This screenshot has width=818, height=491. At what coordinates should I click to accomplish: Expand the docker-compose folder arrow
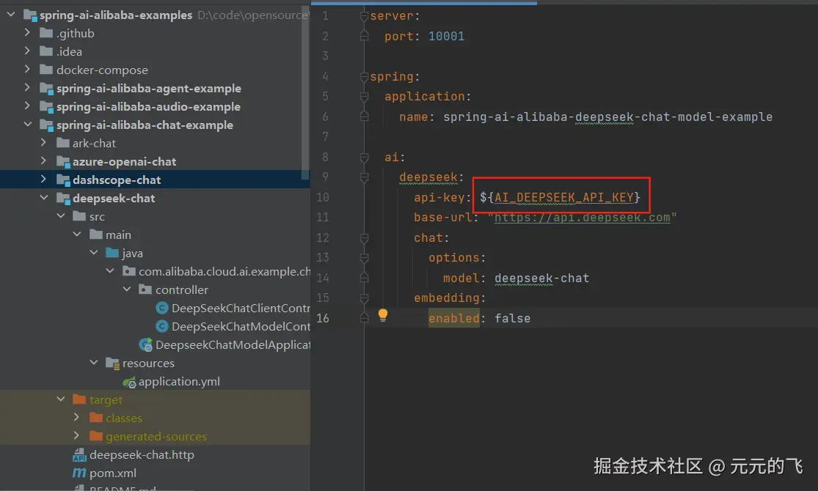27,70
